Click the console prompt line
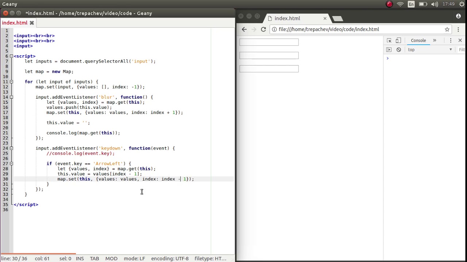467x262 pixels. 425,58
